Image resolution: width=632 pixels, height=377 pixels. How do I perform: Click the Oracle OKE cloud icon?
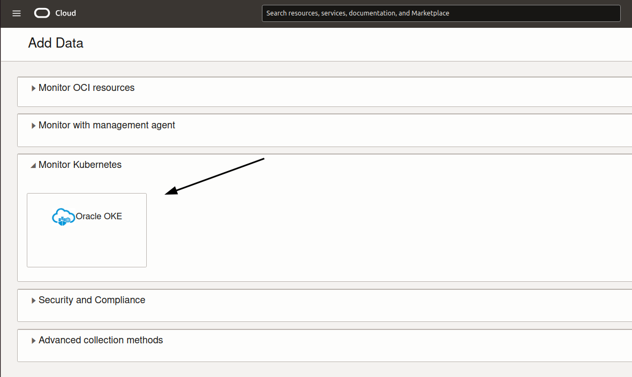coord(63,217)
